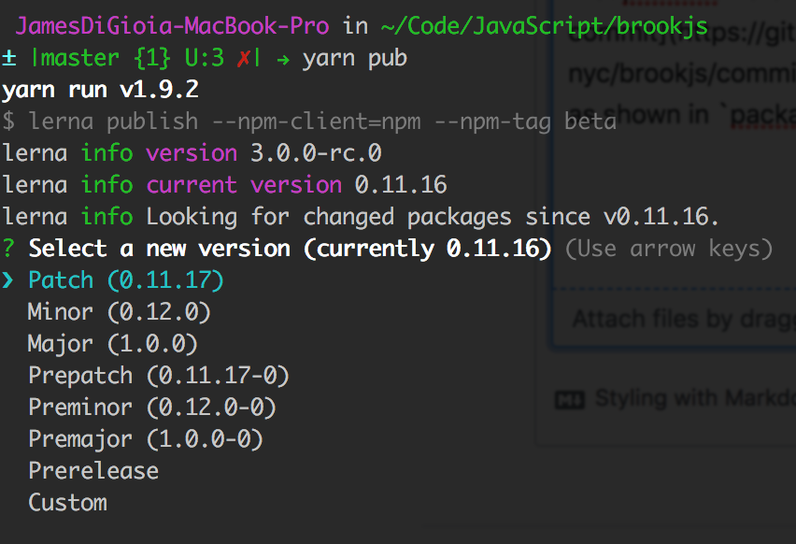Viewport: 796px width, 544px height.
Task: Click the green question mark prompt icon
Action: pyautogui.click(x=8, y=249)
